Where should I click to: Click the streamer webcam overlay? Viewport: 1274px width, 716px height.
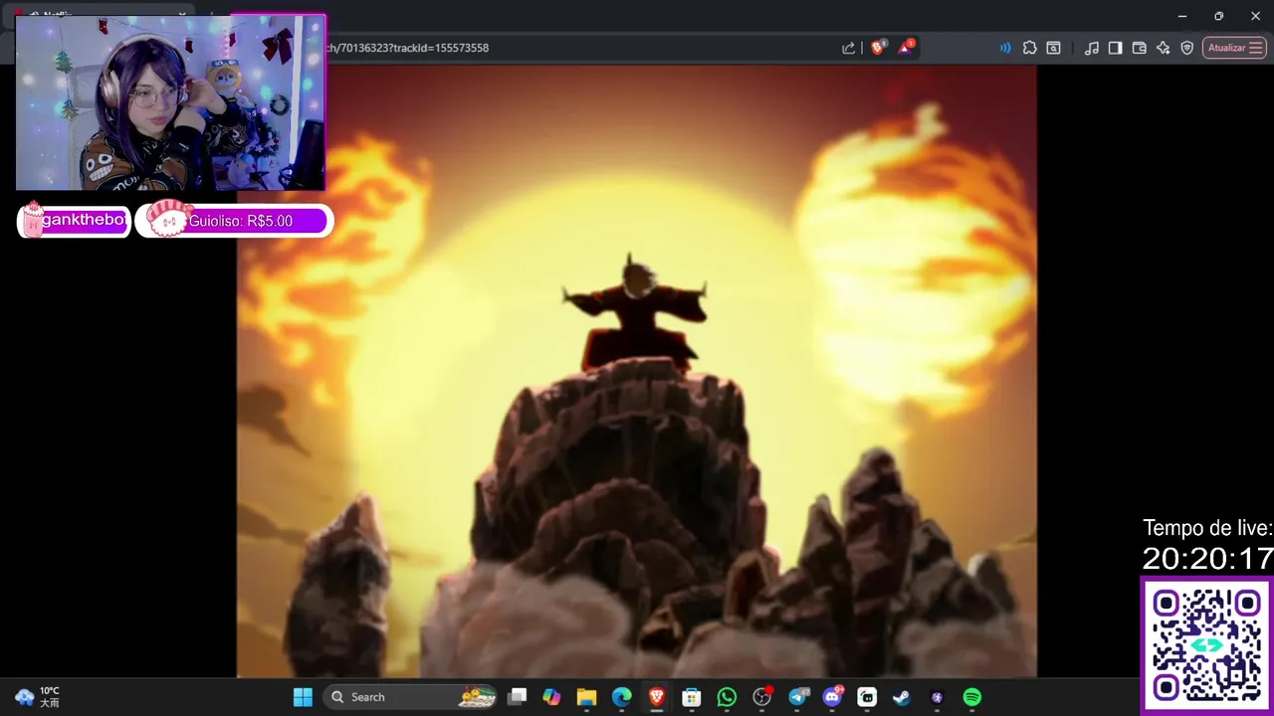tap(170, 102)
